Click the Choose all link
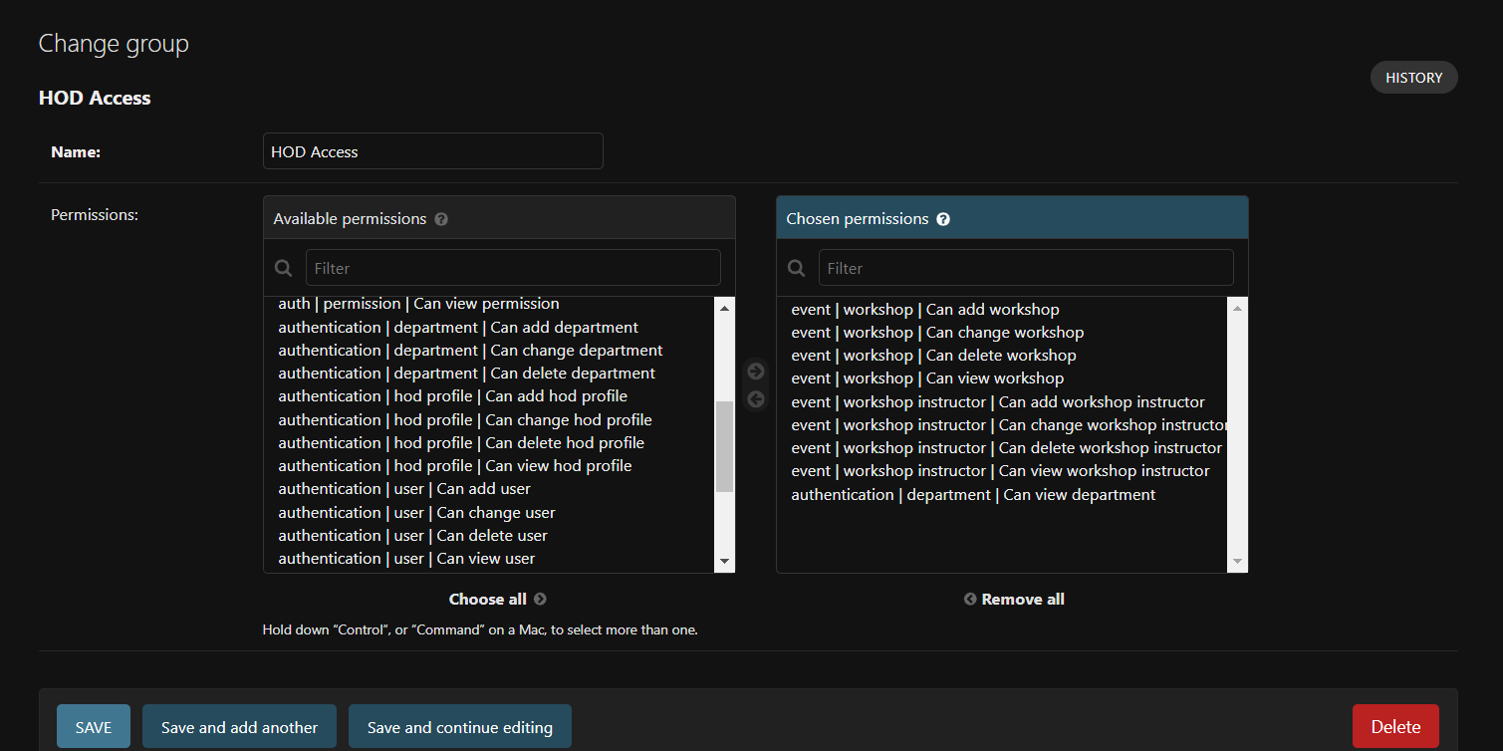1503x751 pixels. [498, 599]
